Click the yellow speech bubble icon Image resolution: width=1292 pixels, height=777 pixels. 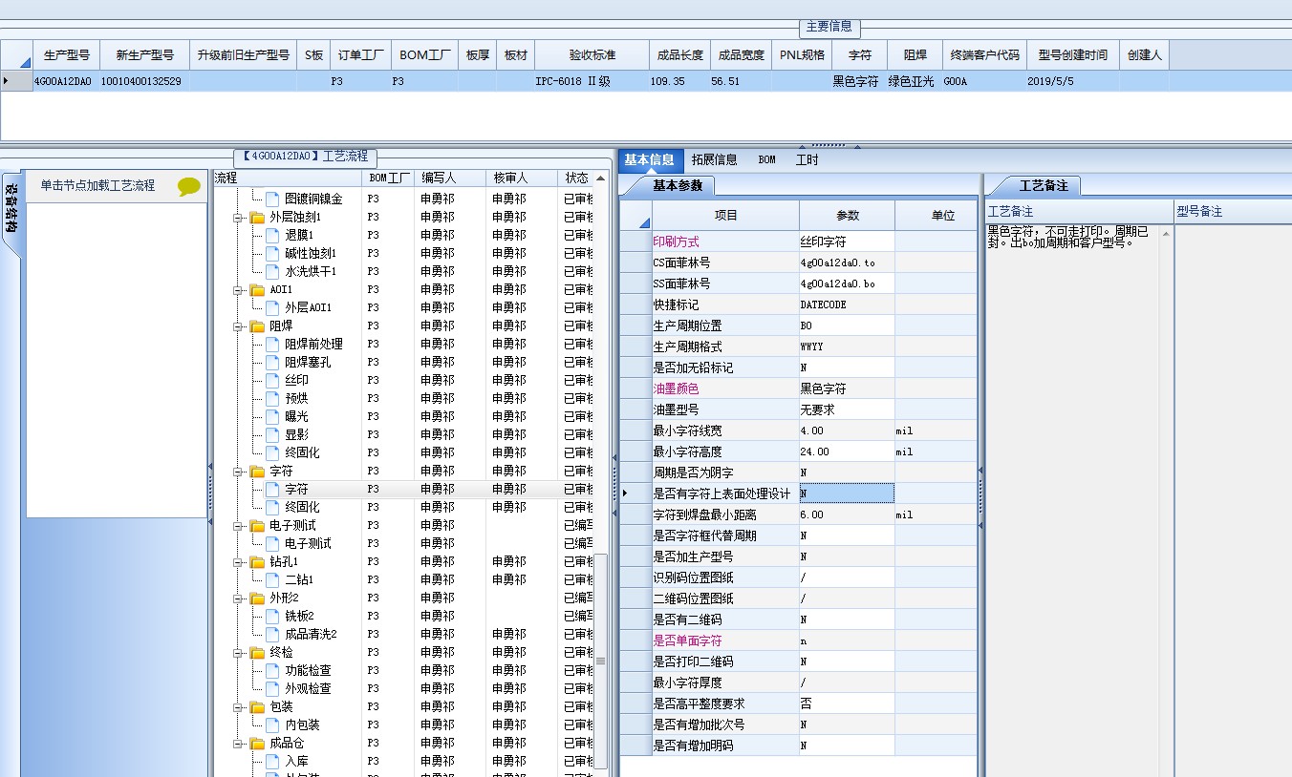click(x=189, y=186)
